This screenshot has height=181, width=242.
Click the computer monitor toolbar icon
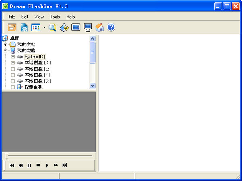click(88, 27)
